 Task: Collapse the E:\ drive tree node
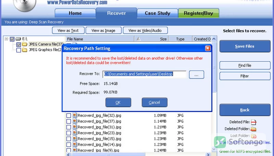pos(6,39)
